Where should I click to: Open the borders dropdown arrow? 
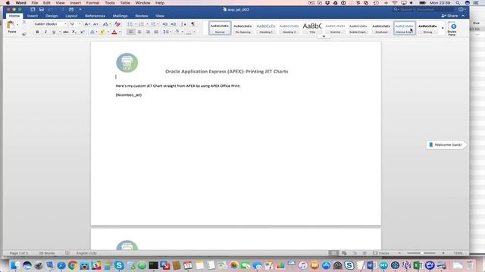[x=195, y=32]
